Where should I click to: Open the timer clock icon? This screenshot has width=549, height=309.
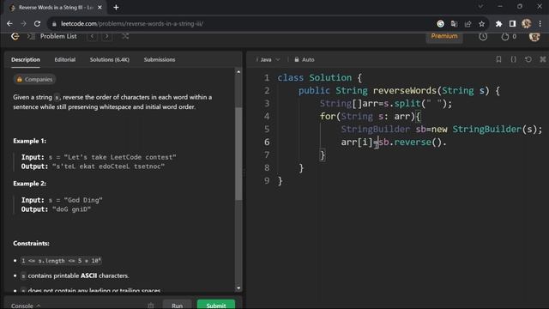pos(483,36)
